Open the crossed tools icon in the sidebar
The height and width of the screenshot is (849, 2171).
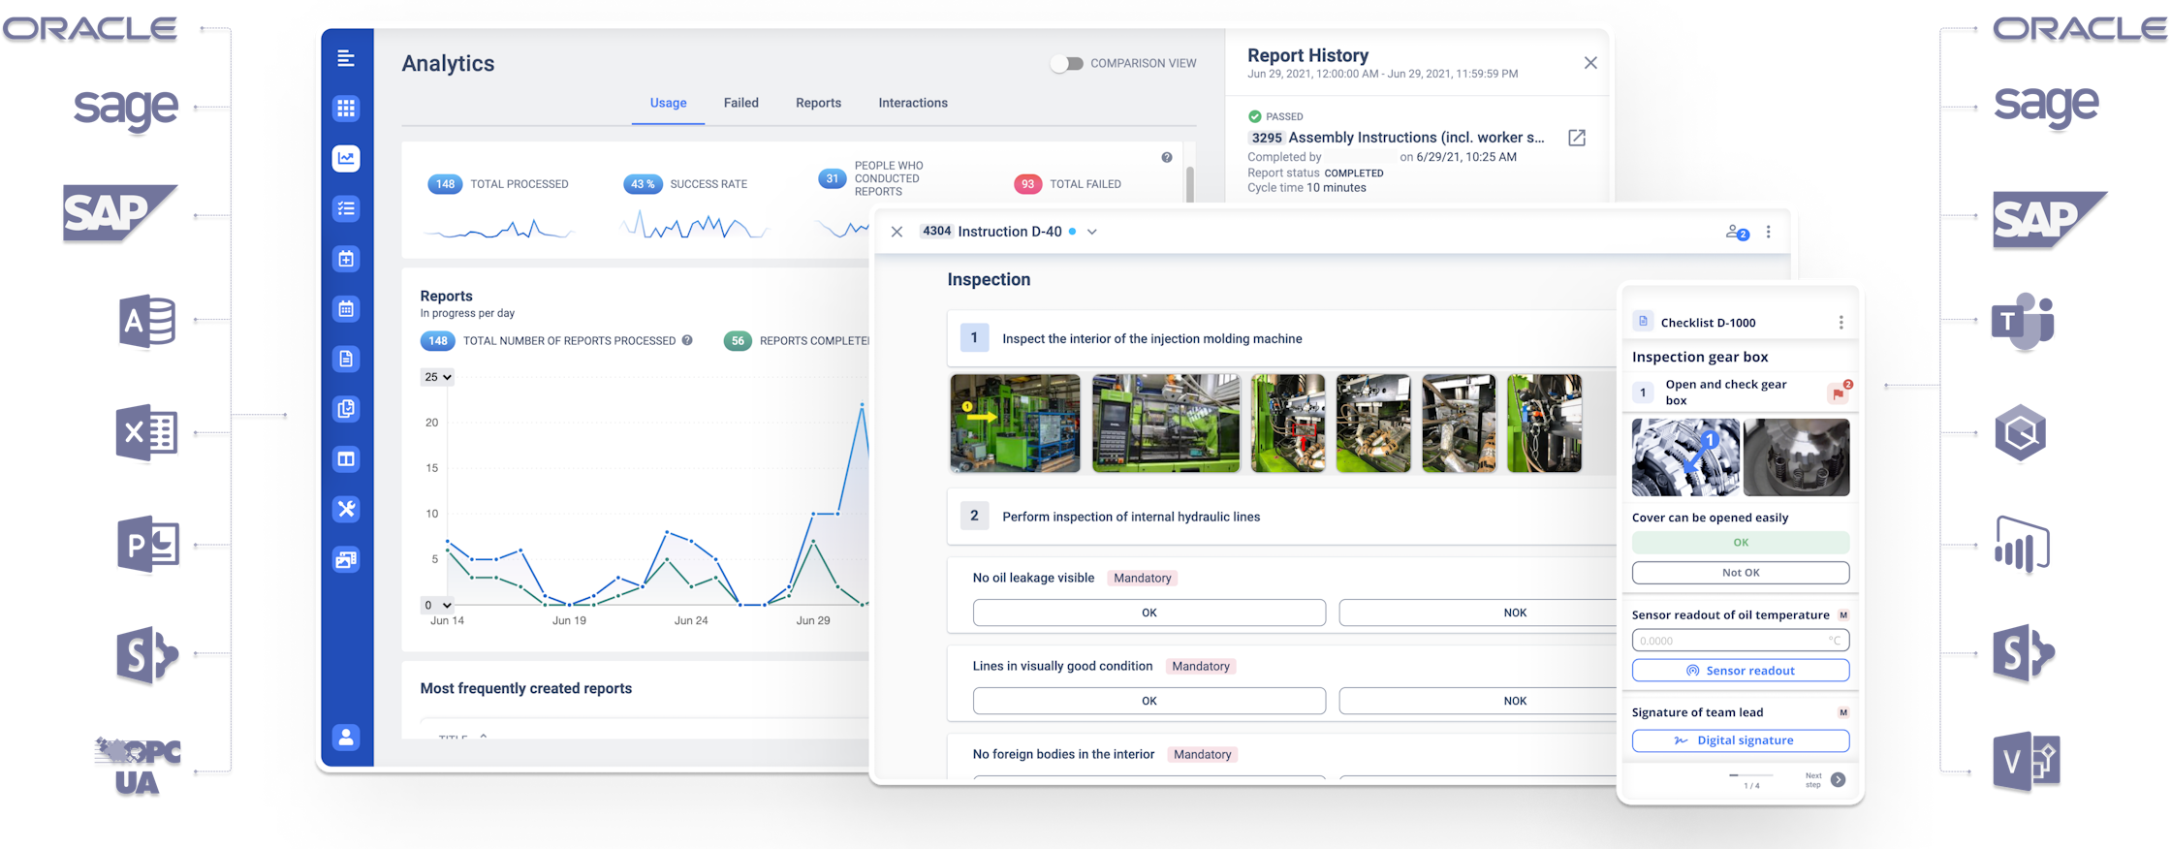click(346, 509)
